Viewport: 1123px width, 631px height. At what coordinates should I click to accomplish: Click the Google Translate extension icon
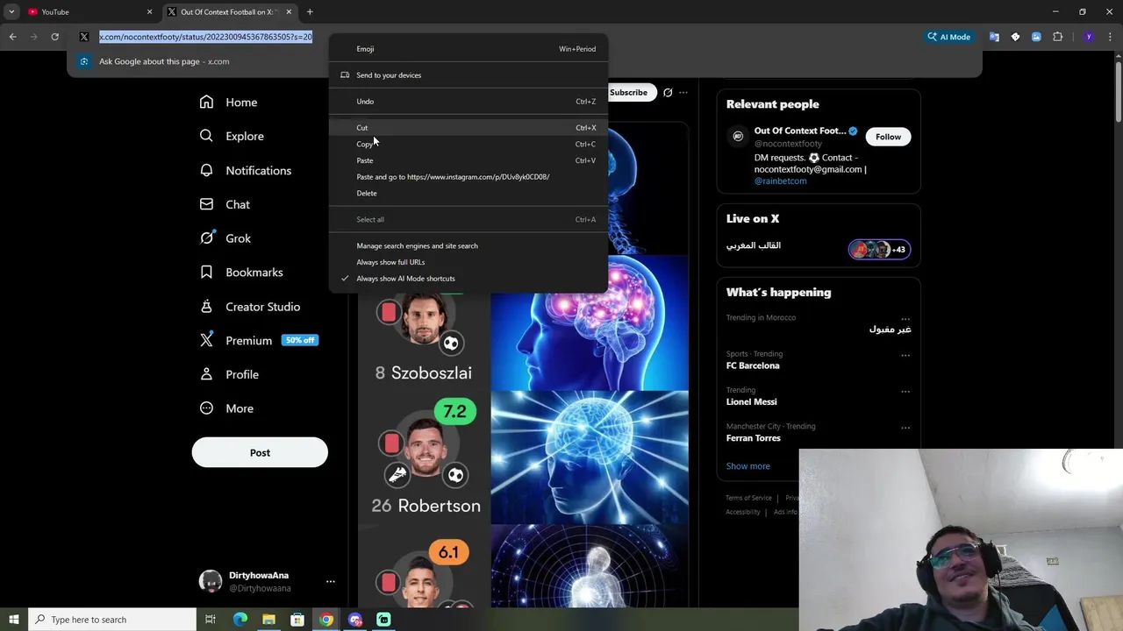[x=994, y=37]
